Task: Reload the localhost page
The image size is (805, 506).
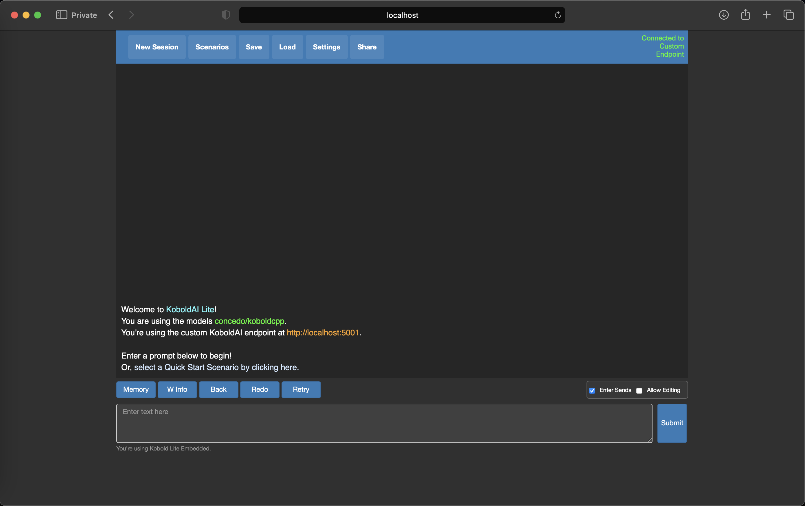Action: (558, 15)
